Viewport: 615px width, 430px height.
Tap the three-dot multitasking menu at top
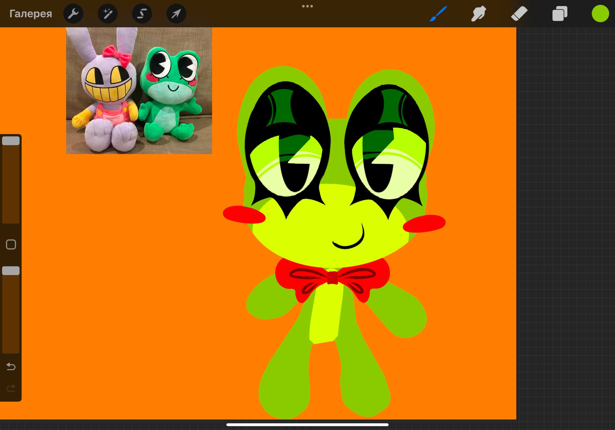[x=307, y=6]
